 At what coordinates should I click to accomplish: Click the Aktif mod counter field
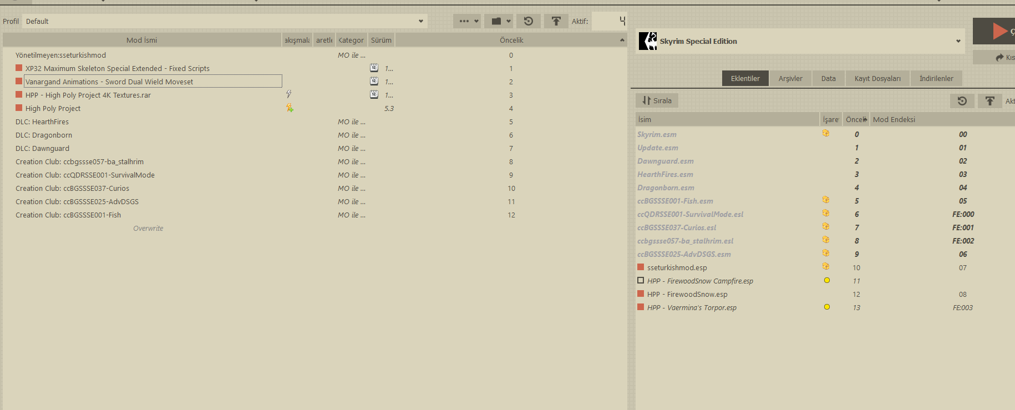pos(609,21)
